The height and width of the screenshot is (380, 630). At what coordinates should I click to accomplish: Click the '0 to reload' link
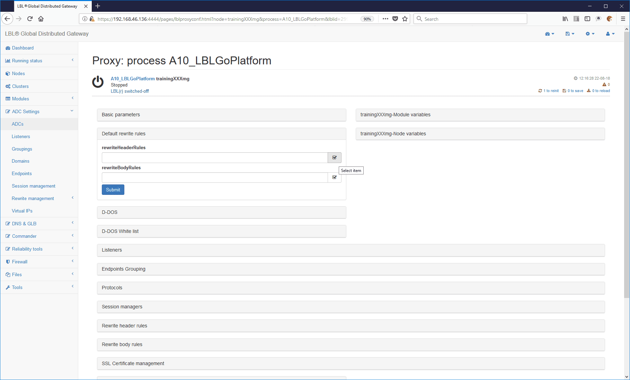pyautogui.click(x=598, y=91)
